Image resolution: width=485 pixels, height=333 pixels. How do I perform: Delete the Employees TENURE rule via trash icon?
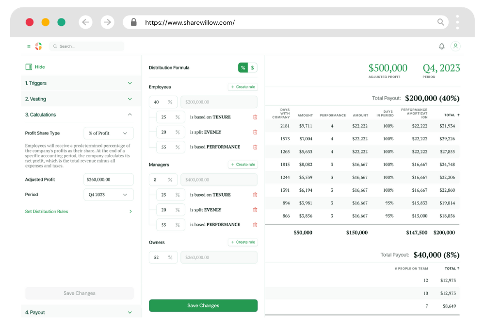click(x=255, y=117)
